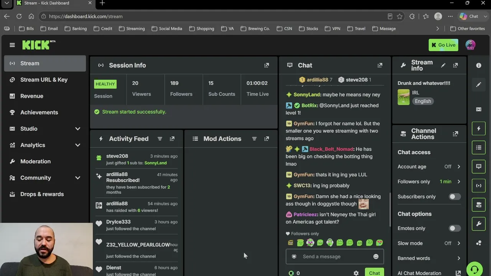Click the pencil icon in the right rail

point(479,85)
